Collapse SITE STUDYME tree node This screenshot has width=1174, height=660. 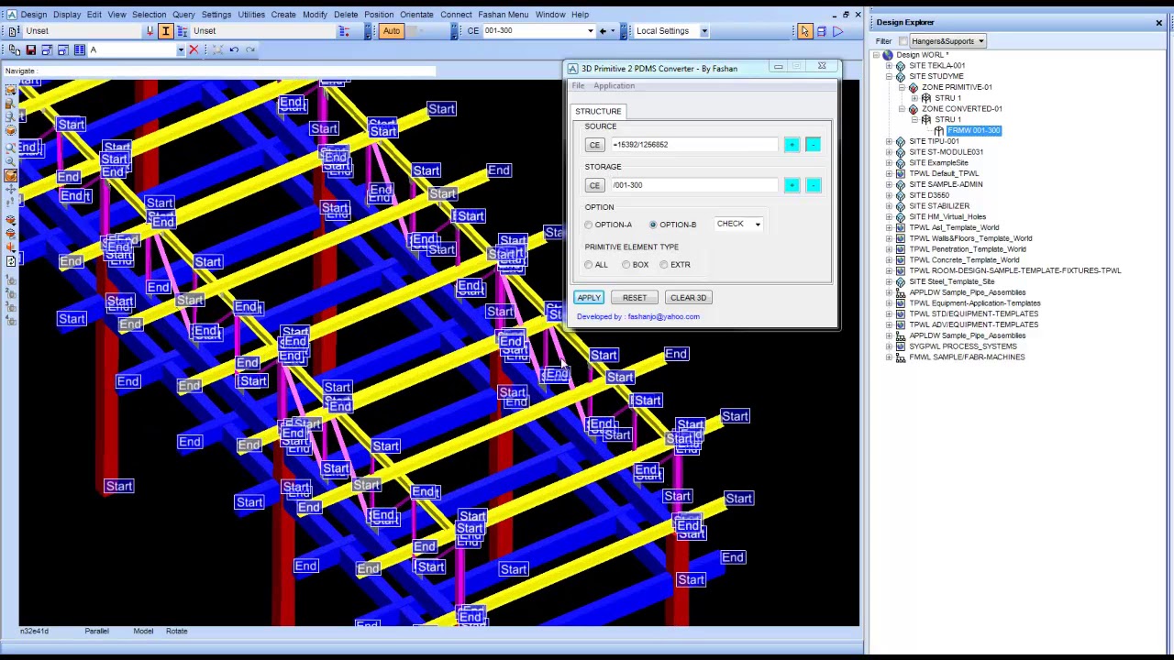pyautogui.click(x=890, y=77)
